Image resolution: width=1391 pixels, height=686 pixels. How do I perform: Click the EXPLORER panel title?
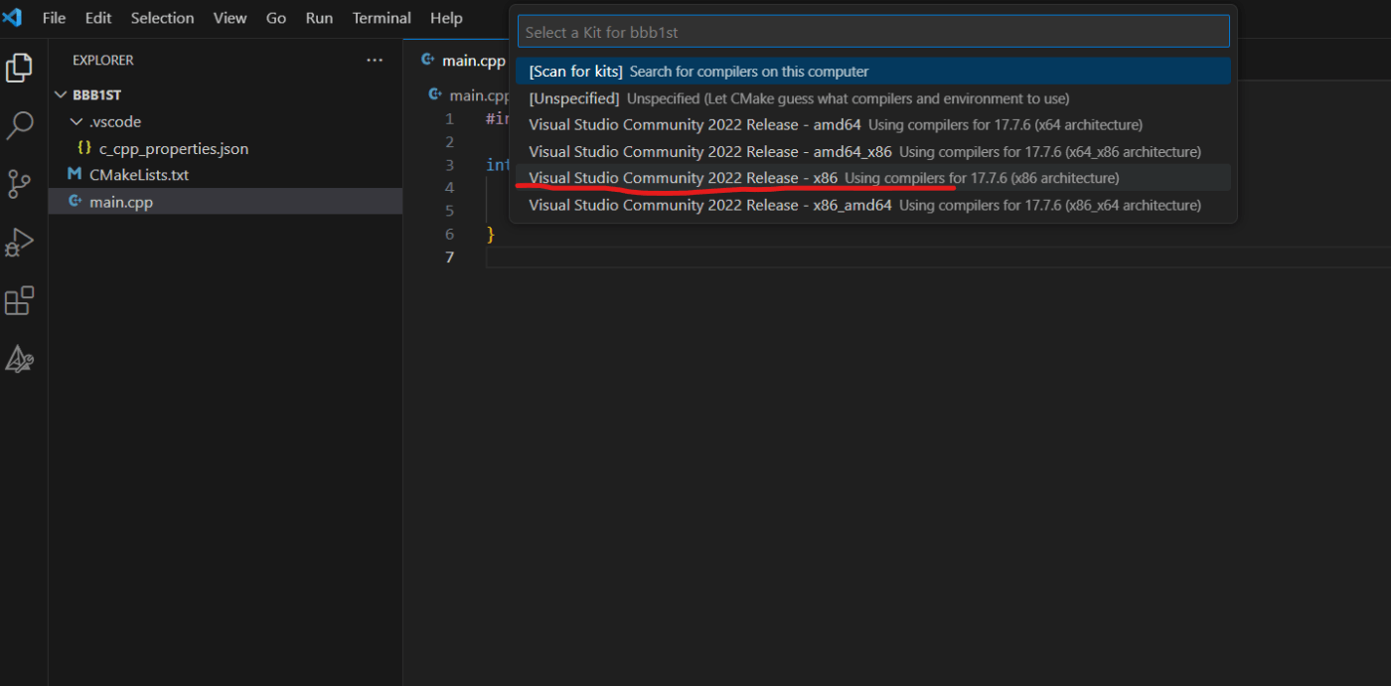tap(103, 61)
